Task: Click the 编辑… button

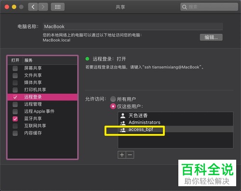Action: [x=211, y=38]
